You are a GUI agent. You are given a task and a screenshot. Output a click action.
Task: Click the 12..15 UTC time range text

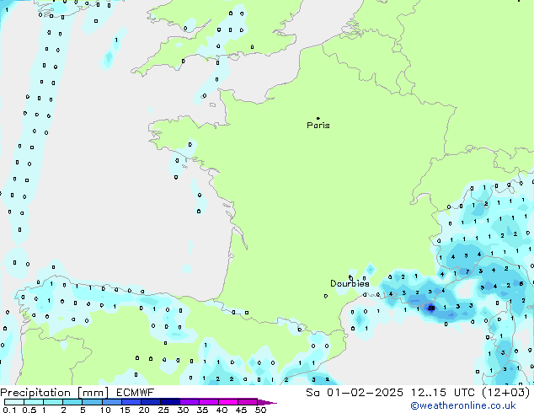click(443, 393)
